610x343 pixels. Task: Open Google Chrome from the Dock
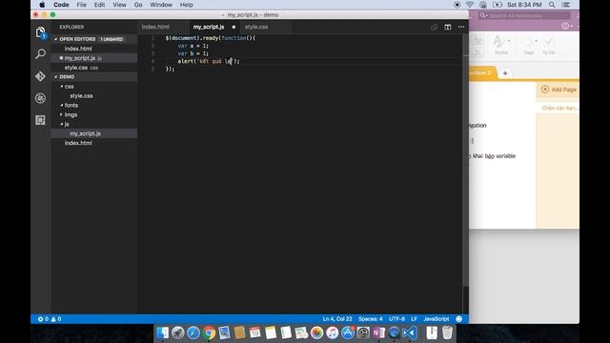pyautogui.click(x=209, y=333)
